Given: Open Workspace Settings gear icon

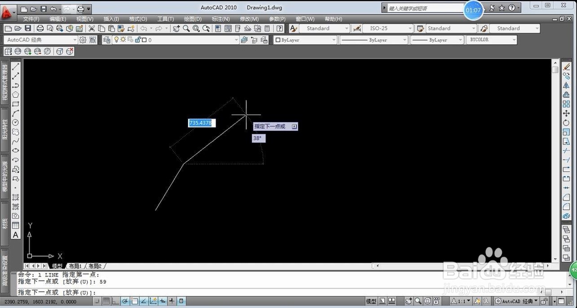Looking at the screenshot, I should [83, 40].
